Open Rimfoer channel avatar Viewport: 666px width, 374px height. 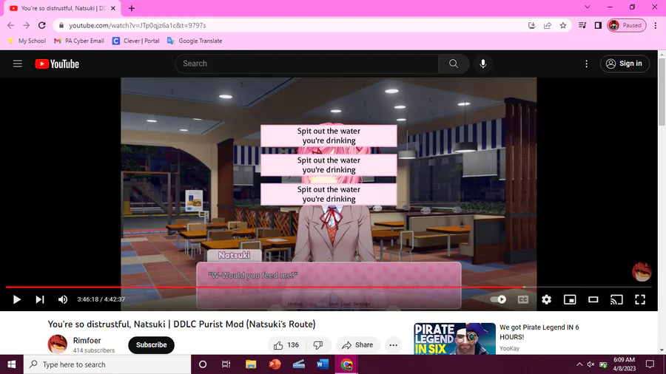pyautogui.click(x=57, y=344)
